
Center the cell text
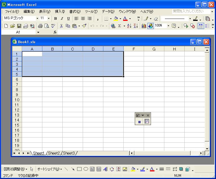click(83, 19)
